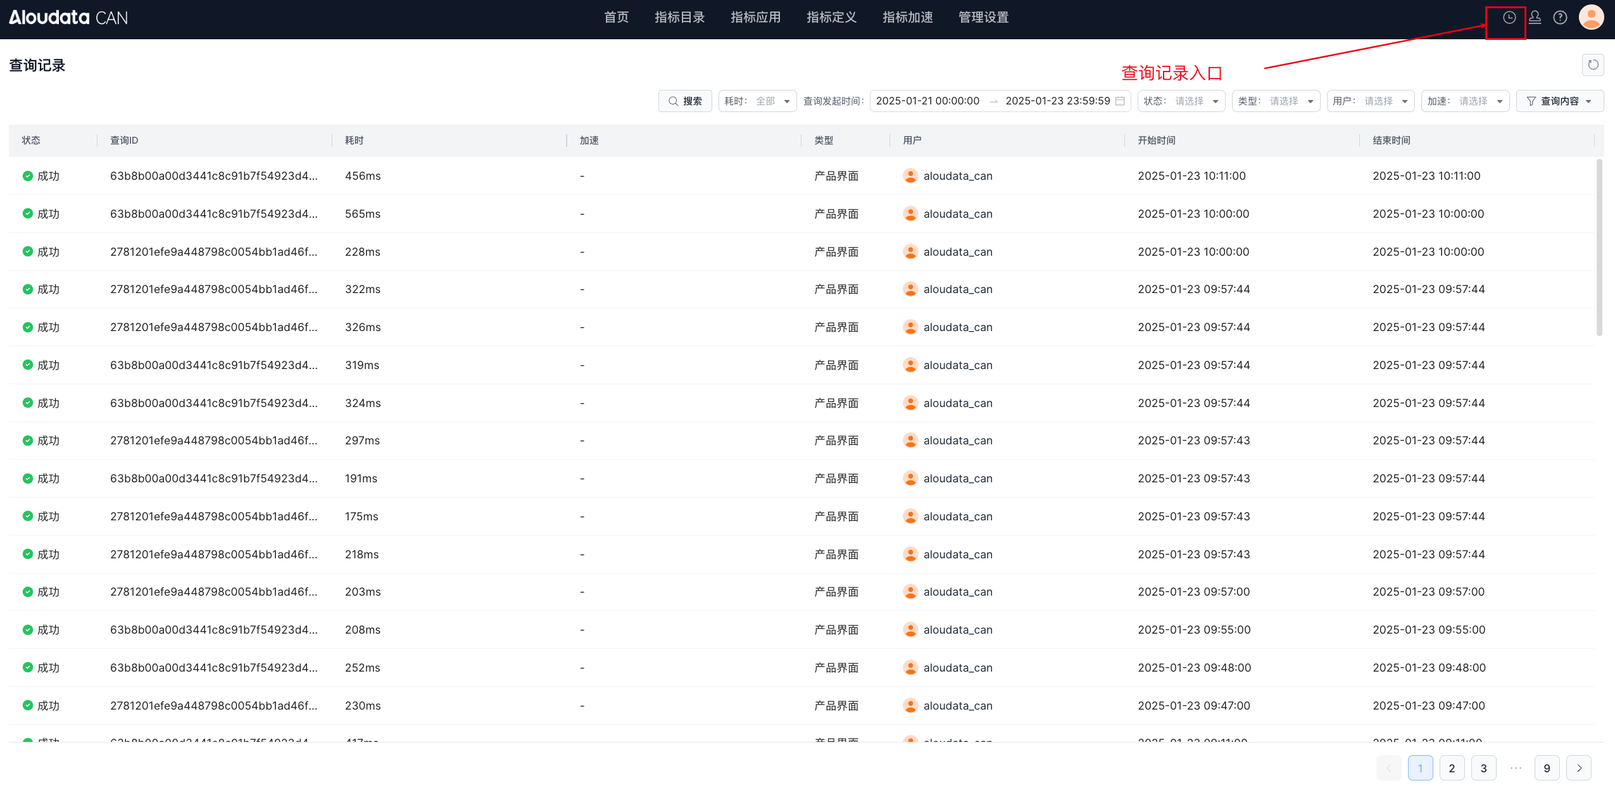Open the 状态 filter dropdown

coord(1181,101)
